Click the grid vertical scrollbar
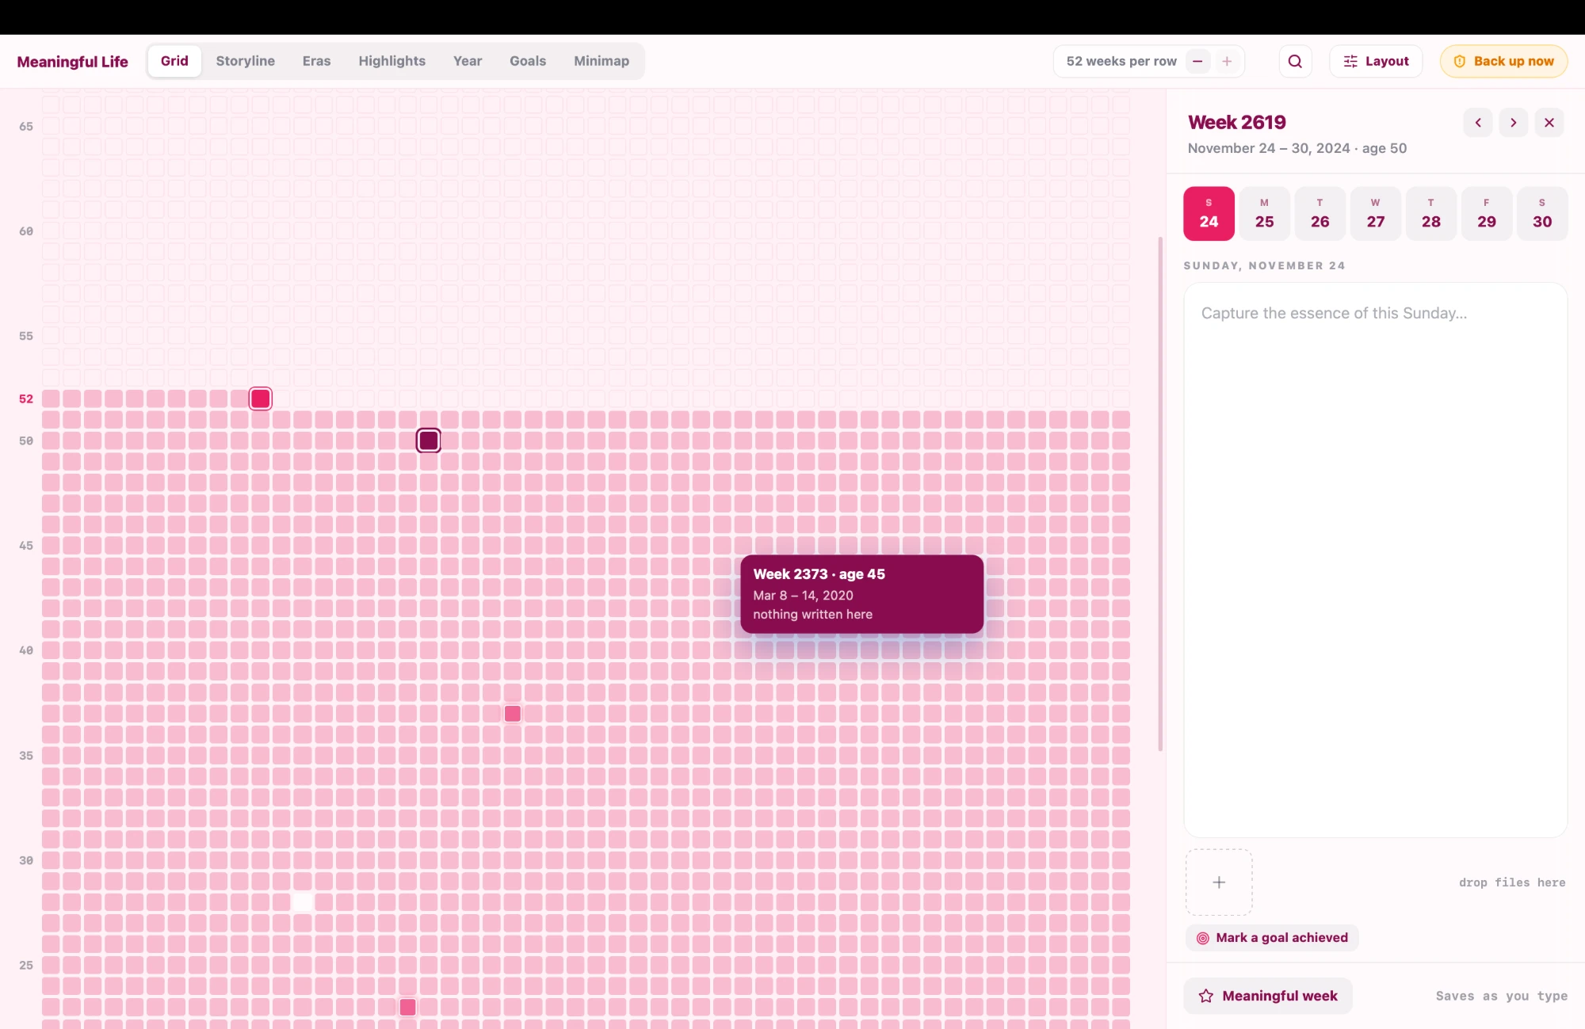The width and height of the screenshot is (1585, 1029). [1160, 494]
